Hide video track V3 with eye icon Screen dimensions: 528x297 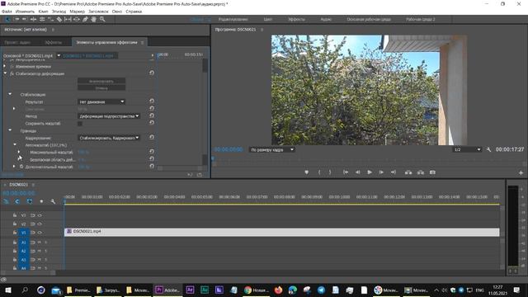point(40,215)
